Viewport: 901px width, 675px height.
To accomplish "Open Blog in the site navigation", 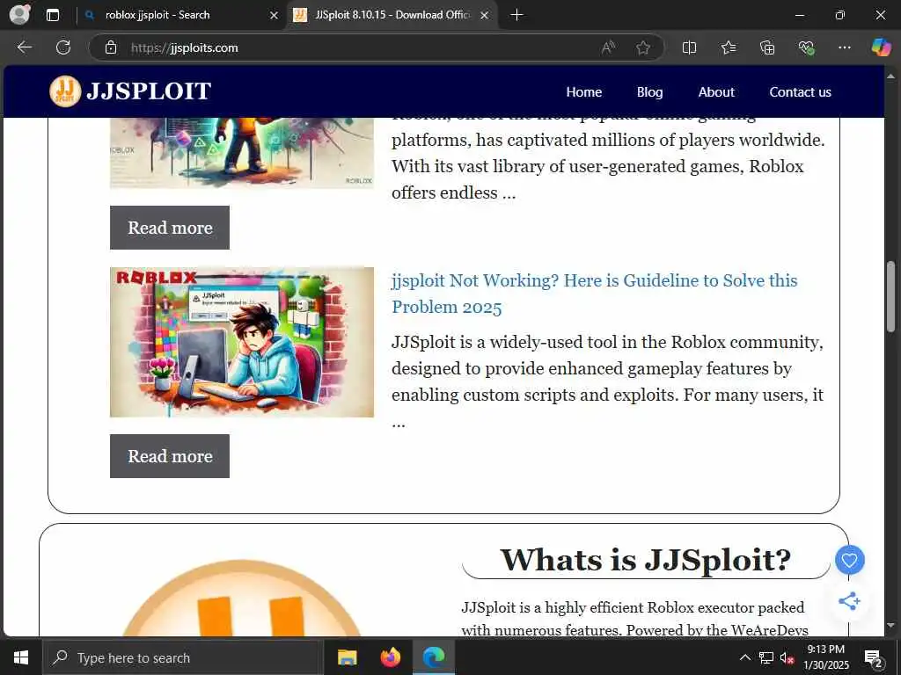I will coord(649,91).
